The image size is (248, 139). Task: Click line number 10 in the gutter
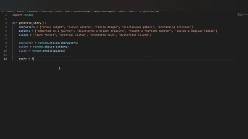[5, 51]
